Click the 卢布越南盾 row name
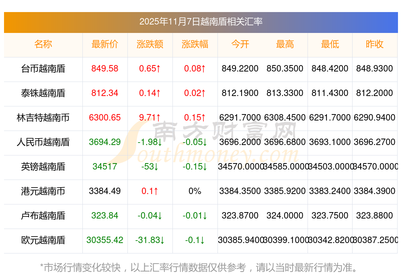This screenshot has height=280, width=402. click(43, 216)
